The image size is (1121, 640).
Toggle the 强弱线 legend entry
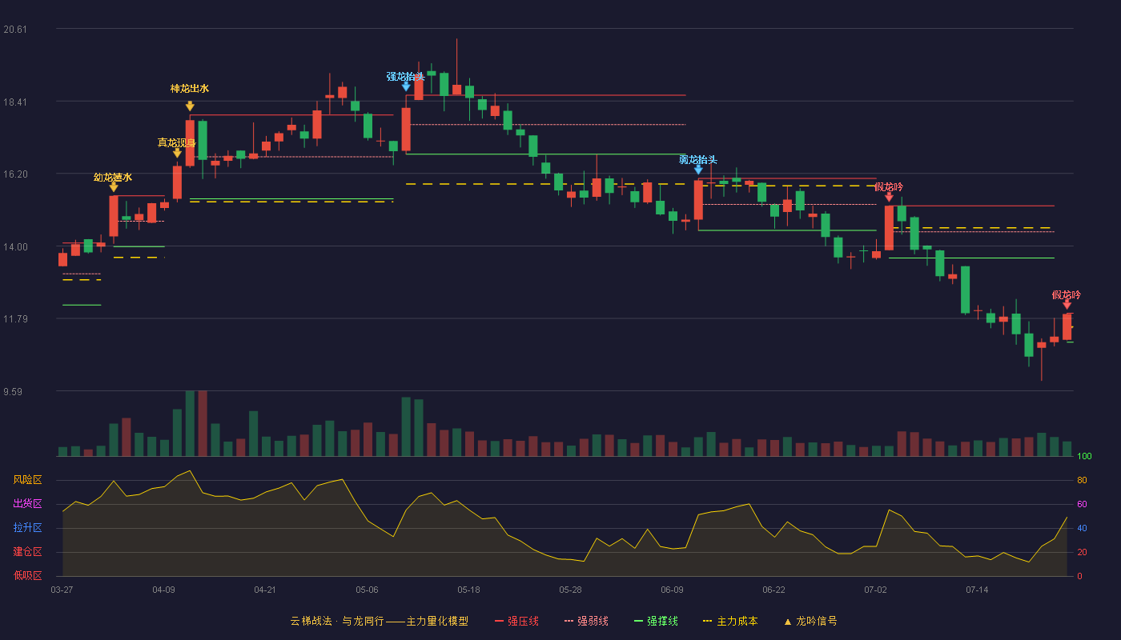pyautogui.click(x=586, y=621)
